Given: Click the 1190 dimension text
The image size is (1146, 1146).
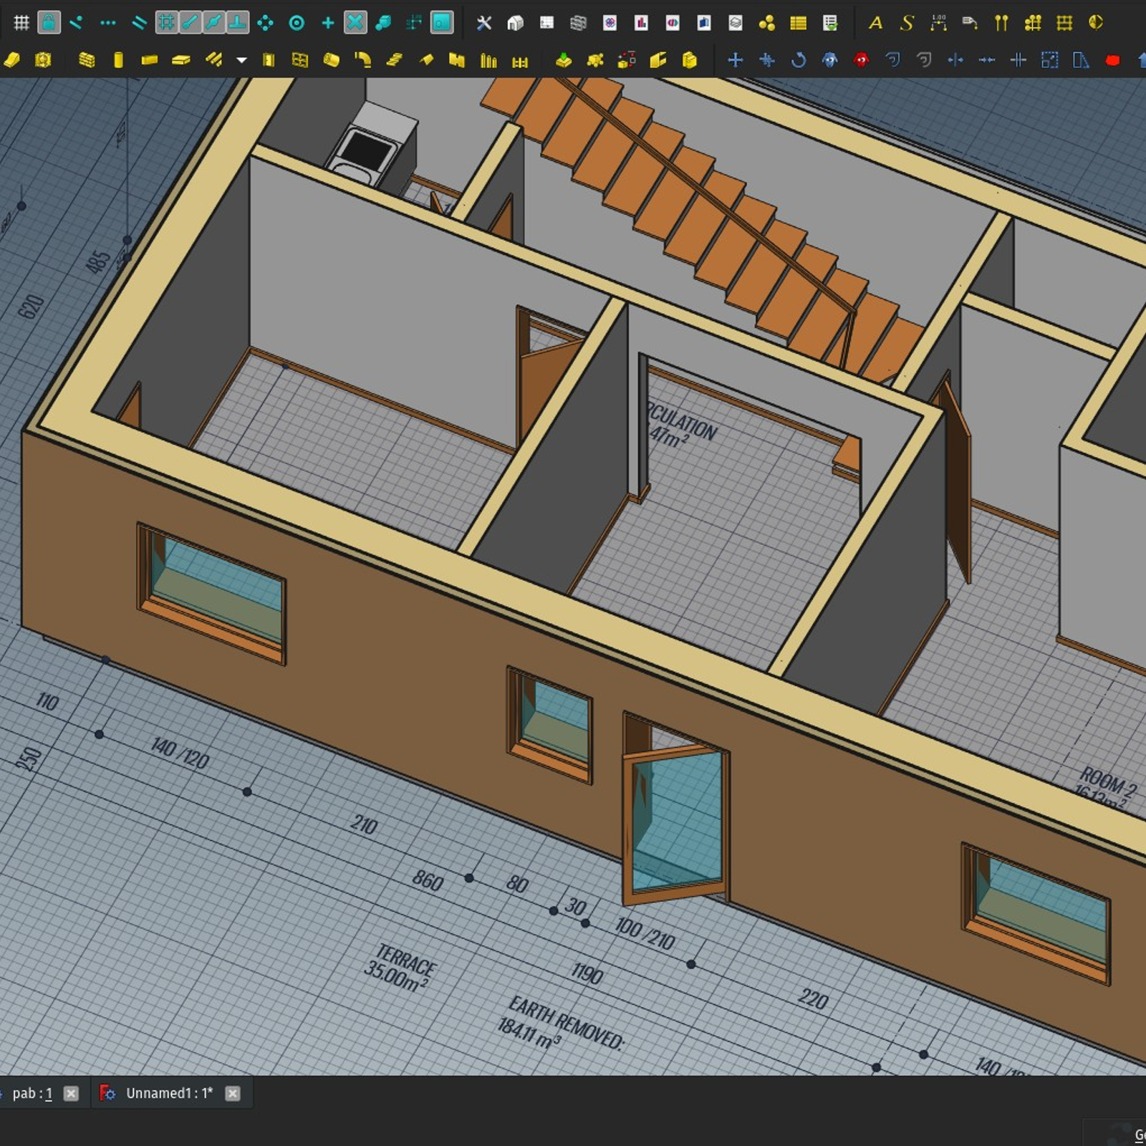Looking at the screenshot, I should 587,973.
